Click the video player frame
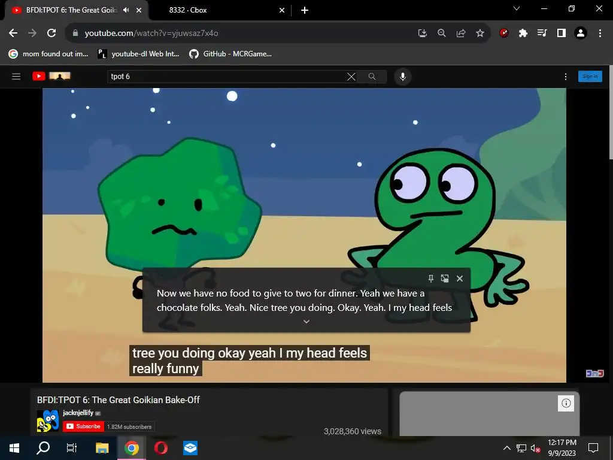 click(304, 235)
